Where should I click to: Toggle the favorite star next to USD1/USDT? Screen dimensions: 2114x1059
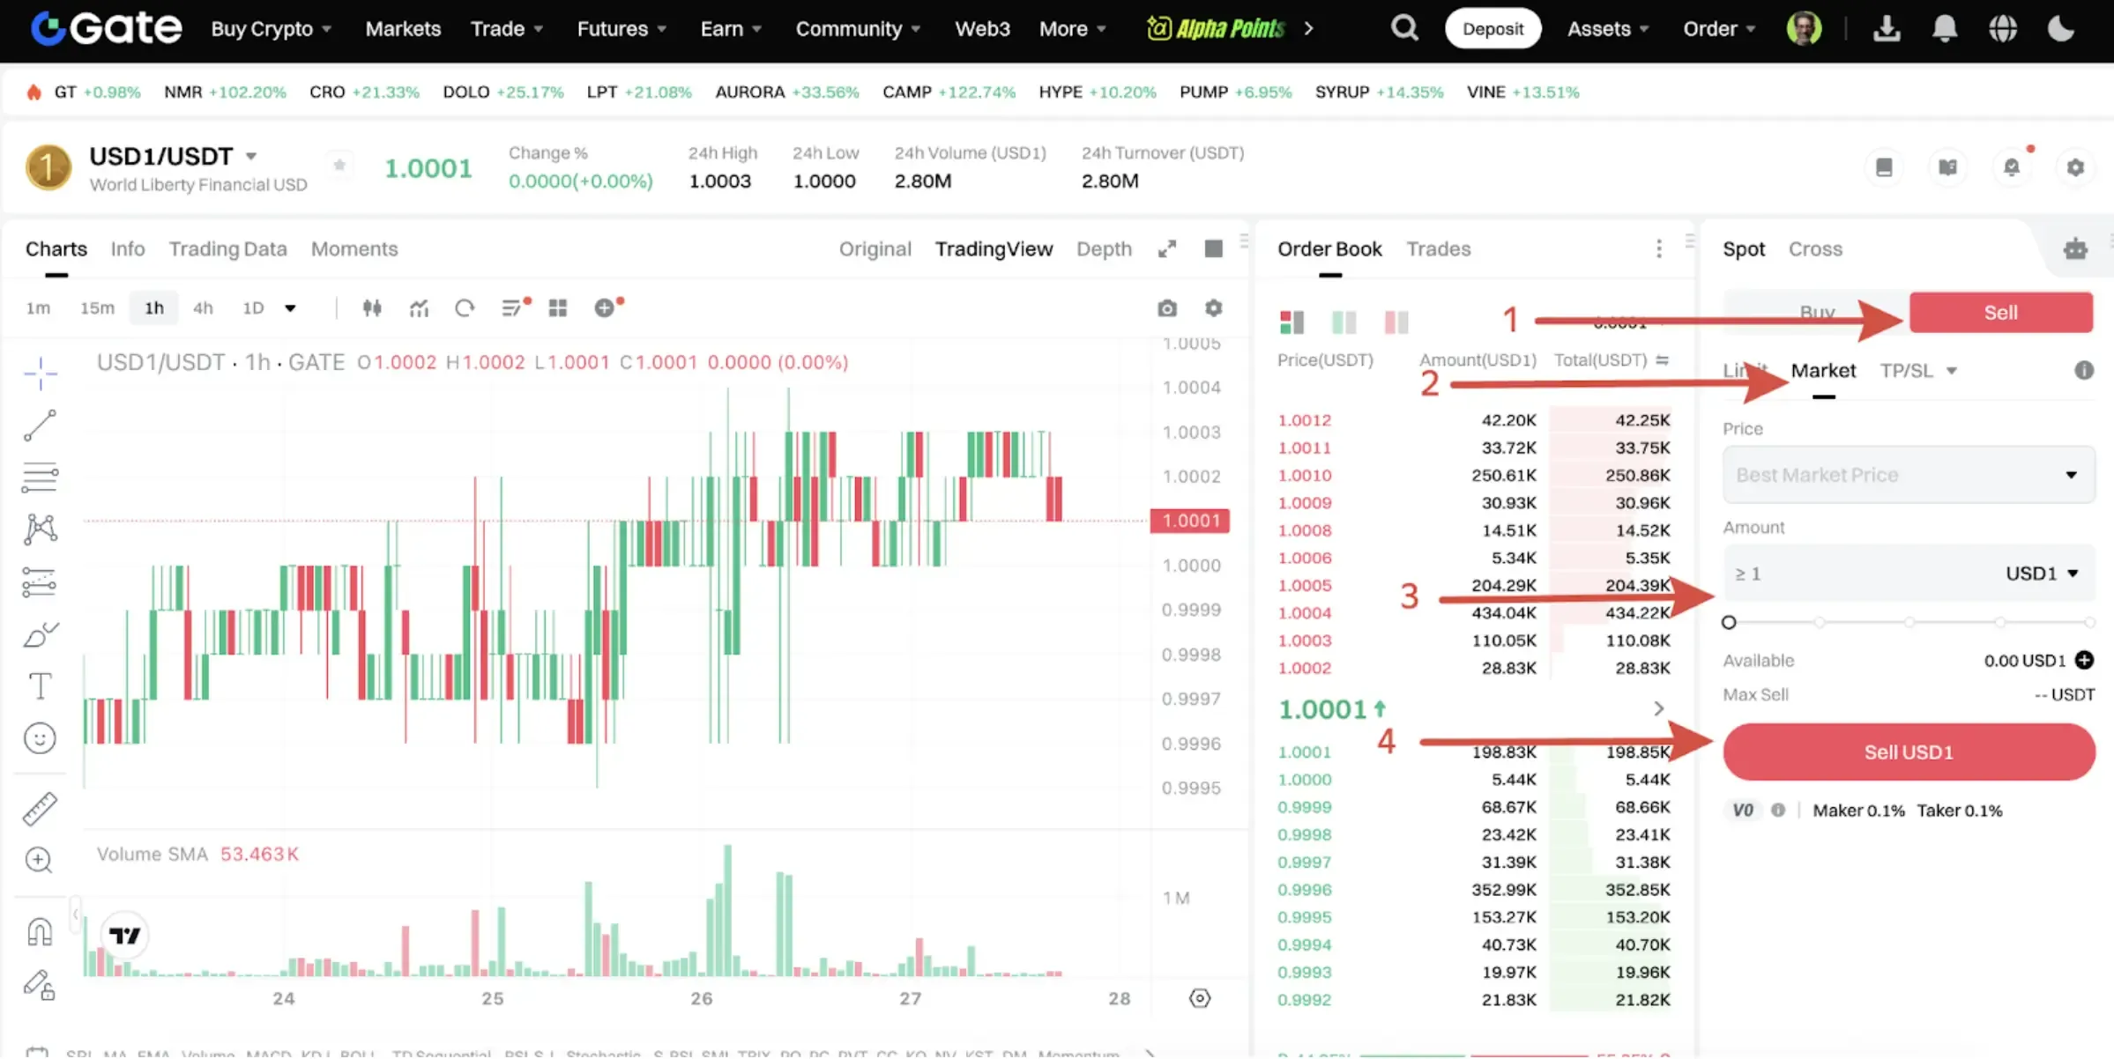point(338,166)
